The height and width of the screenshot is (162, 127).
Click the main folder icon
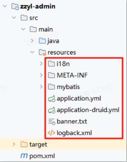pos(33,29)
